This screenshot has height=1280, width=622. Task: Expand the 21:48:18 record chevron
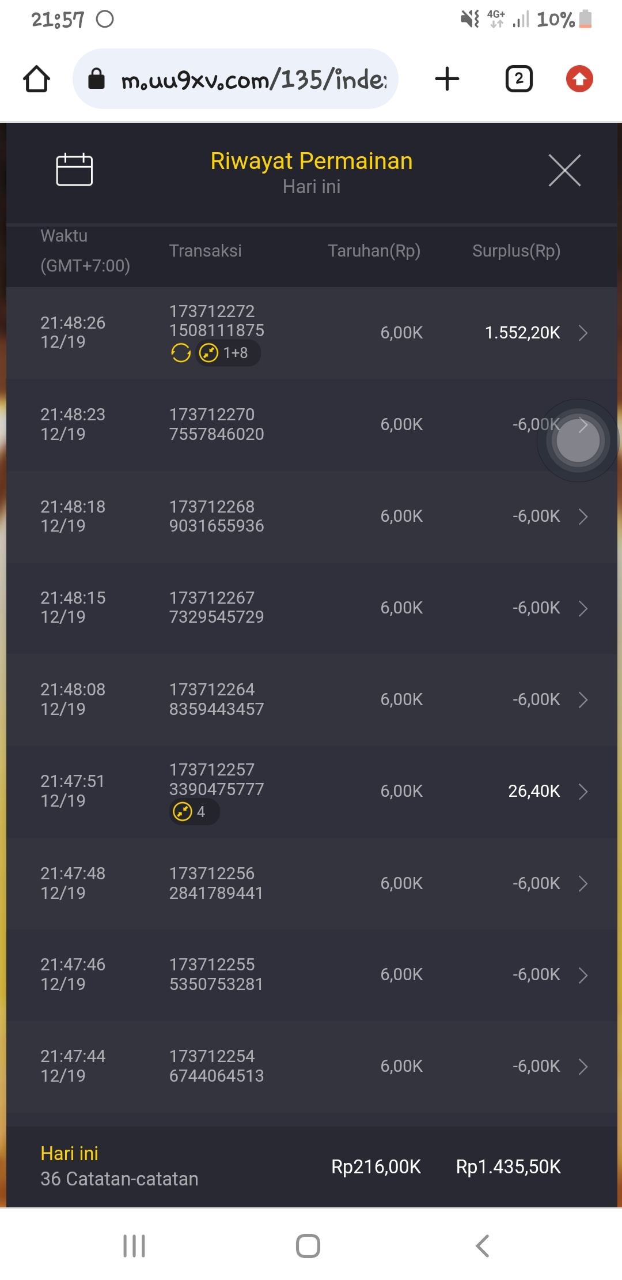[x=583, y=516]
